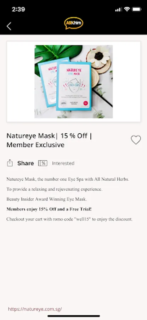The height and width of the screenshot is (320, 147).
Task: View the Natureye Eye Mask product image
Action: click(x=74, y=82)
